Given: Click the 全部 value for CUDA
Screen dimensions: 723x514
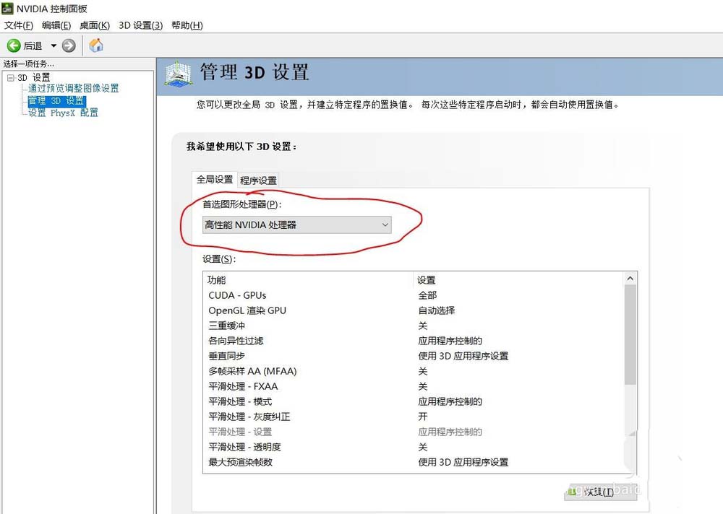Looking at the screenshot, I should tap(427, 295).
